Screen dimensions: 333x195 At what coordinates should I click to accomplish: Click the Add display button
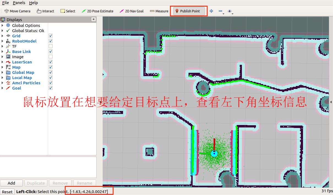(x=12, y=183)
